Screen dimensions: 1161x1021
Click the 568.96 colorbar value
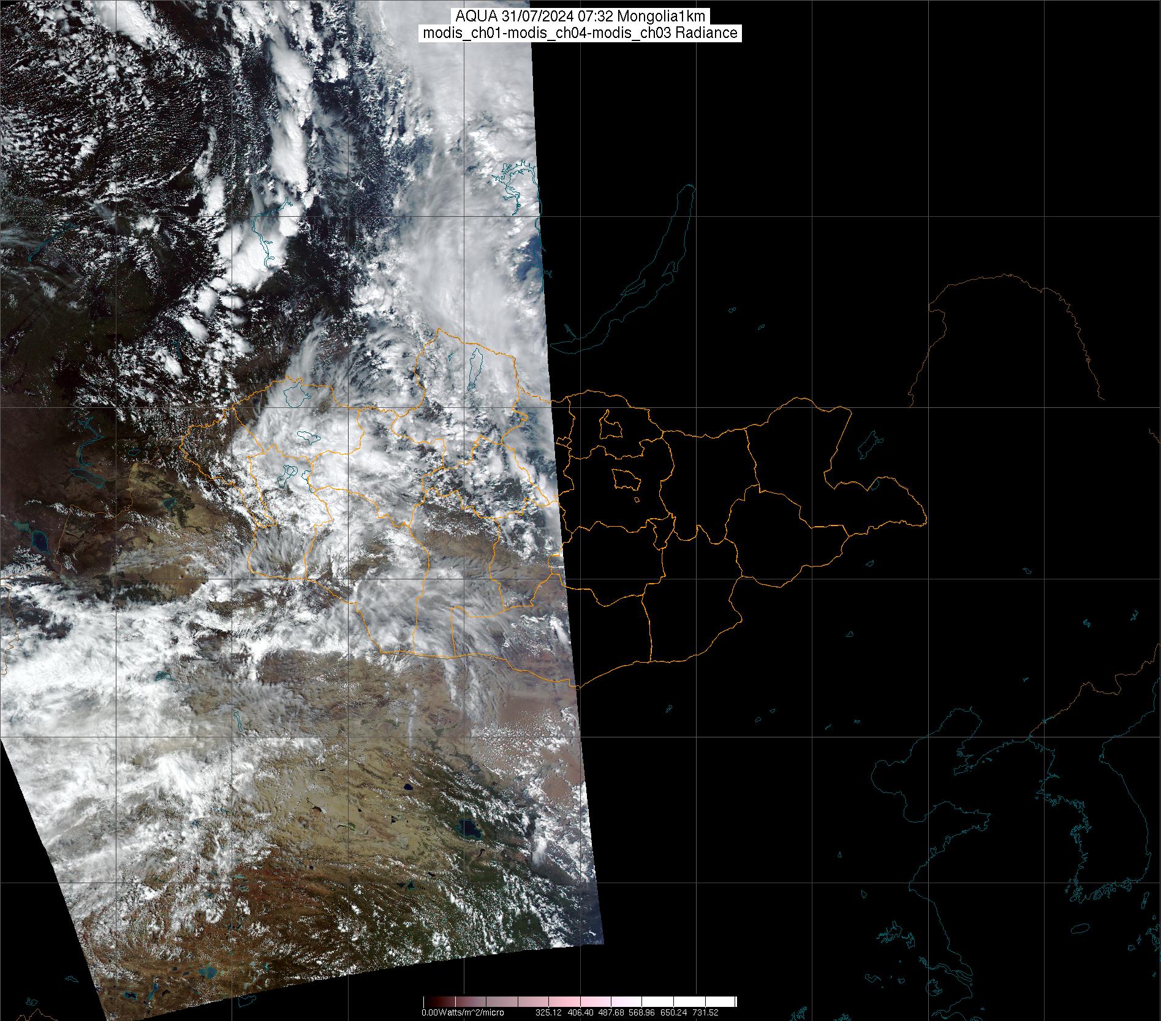(642, 1012)
